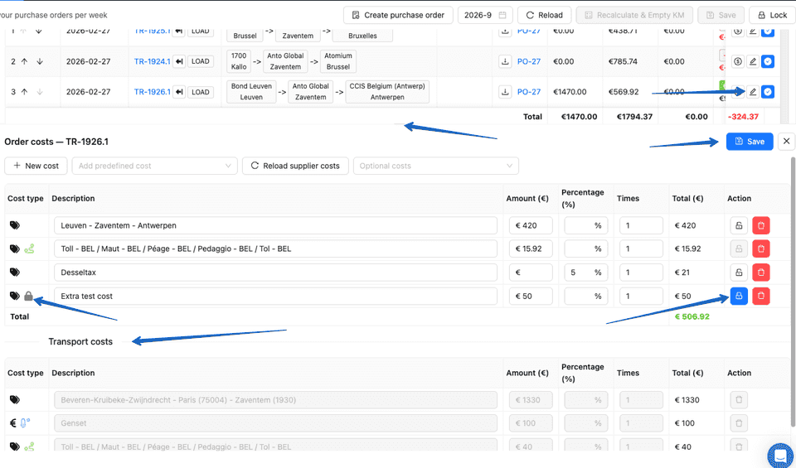Click the green € 506.92 total
Viewport: 796px width, 468px height.
point(692,316)
